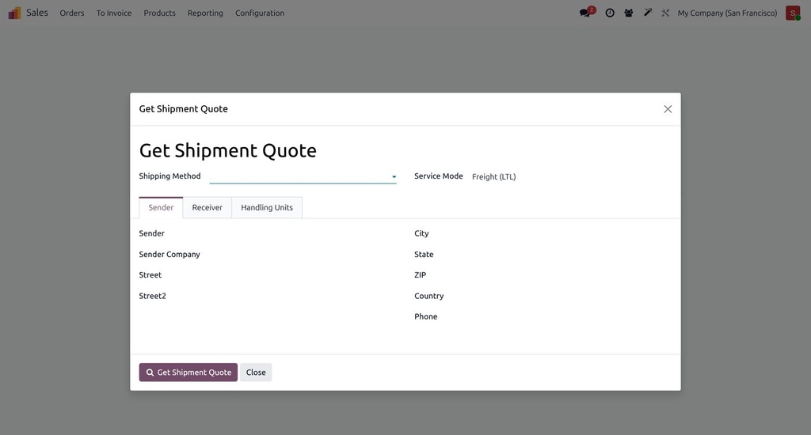This screenshot has height=435, width=811.
Task: Open the debug tools wrench icon
Action: (665, 13)
